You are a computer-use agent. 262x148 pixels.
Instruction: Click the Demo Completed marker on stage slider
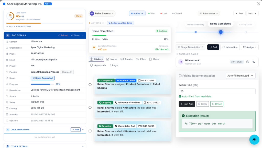pyautogui.click(x=221, y=32)
